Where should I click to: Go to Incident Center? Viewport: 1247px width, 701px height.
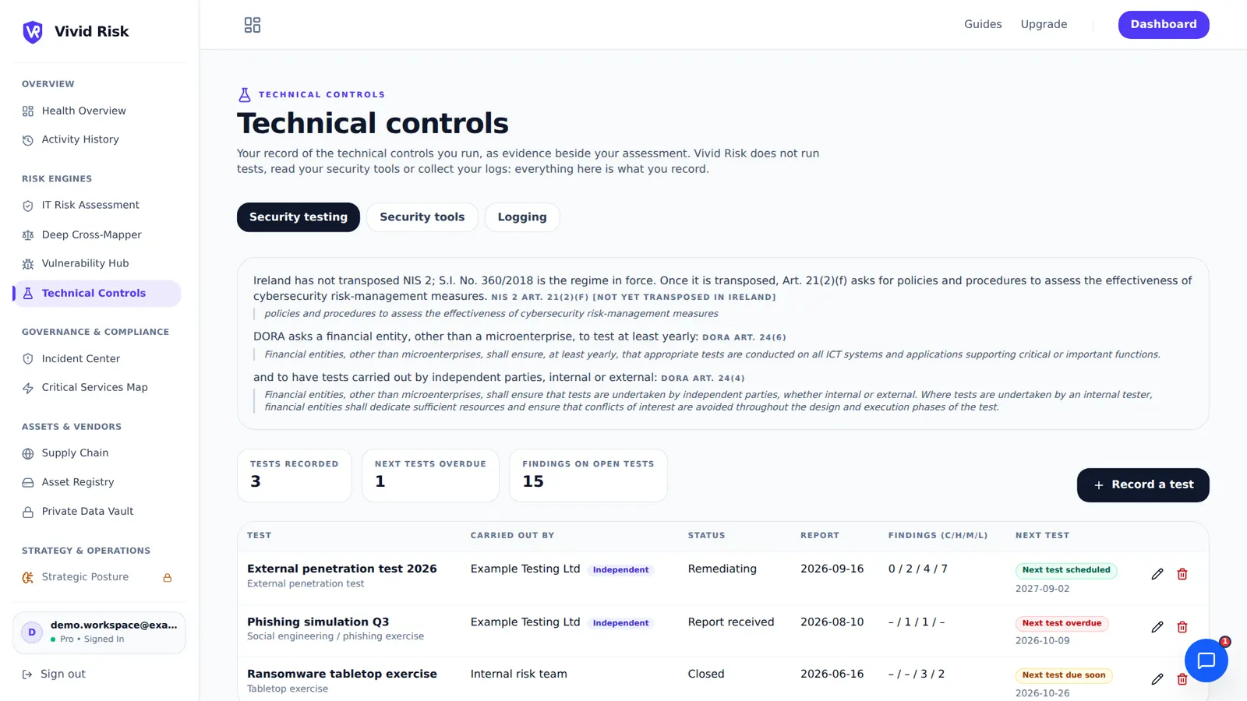point(97,359)
